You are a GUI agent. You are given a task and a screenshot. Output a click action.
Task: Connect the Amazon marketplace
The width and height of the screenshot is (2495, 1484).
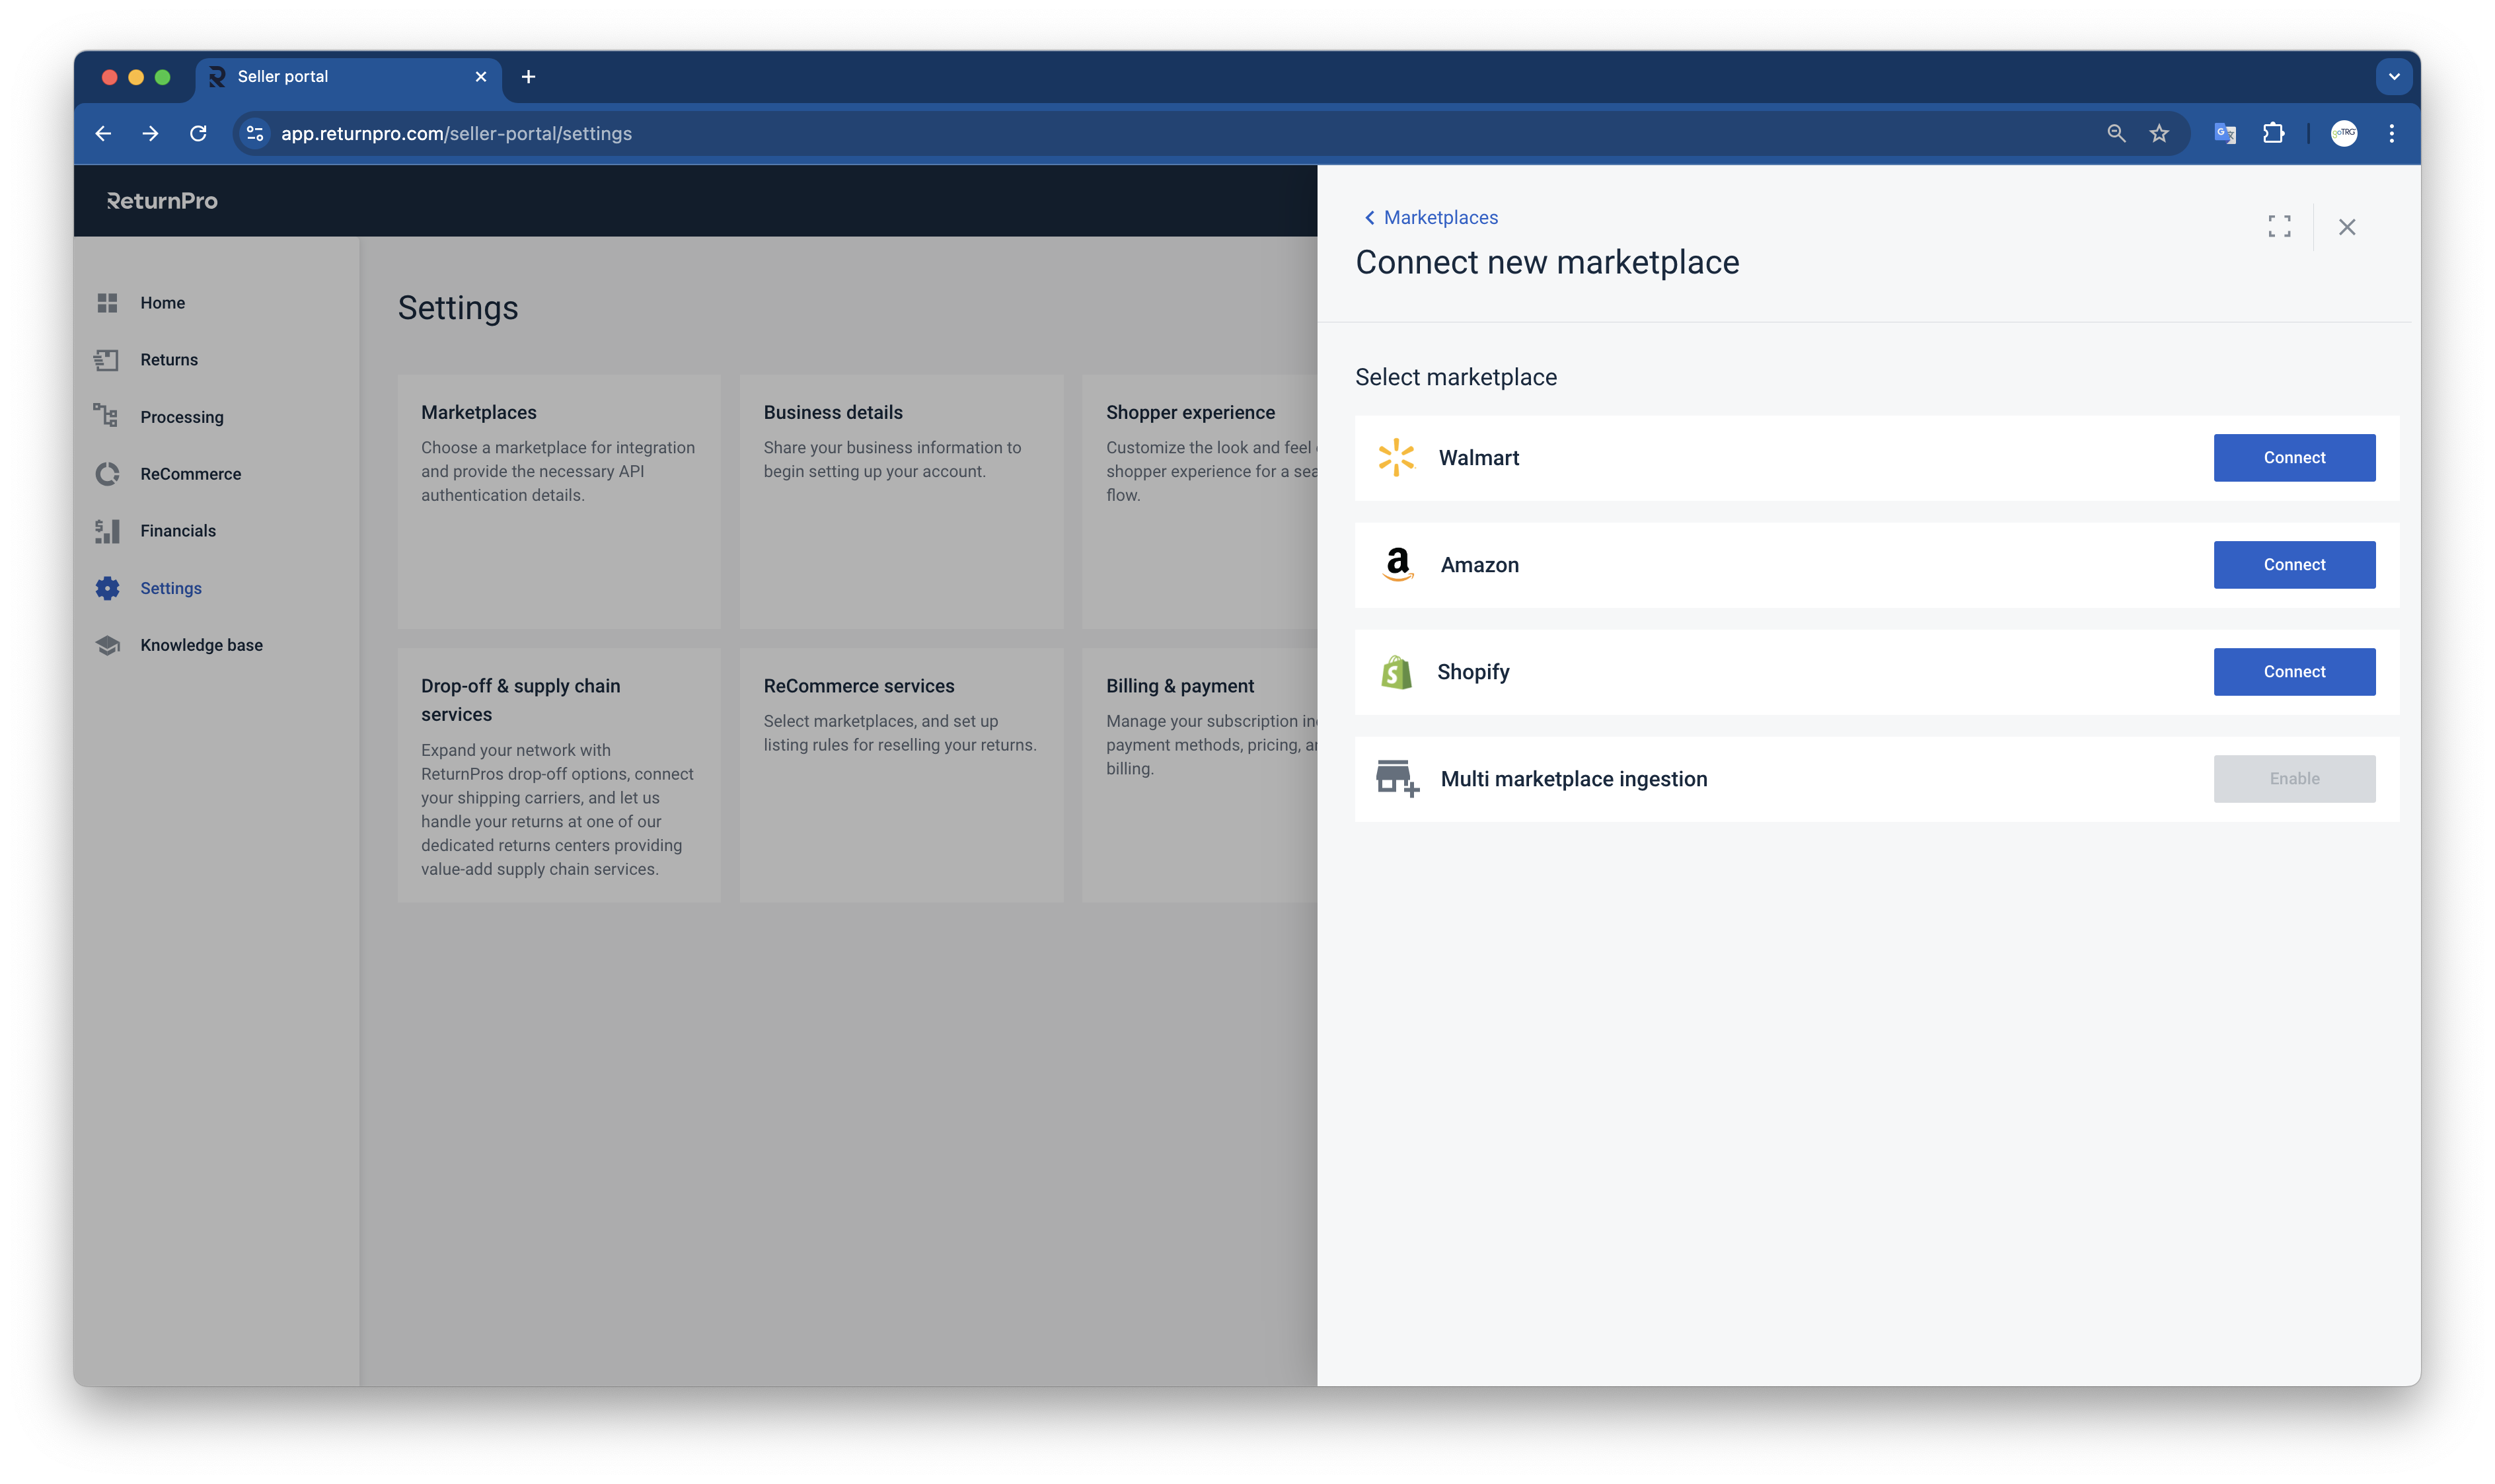click(x=2294, y=564)
